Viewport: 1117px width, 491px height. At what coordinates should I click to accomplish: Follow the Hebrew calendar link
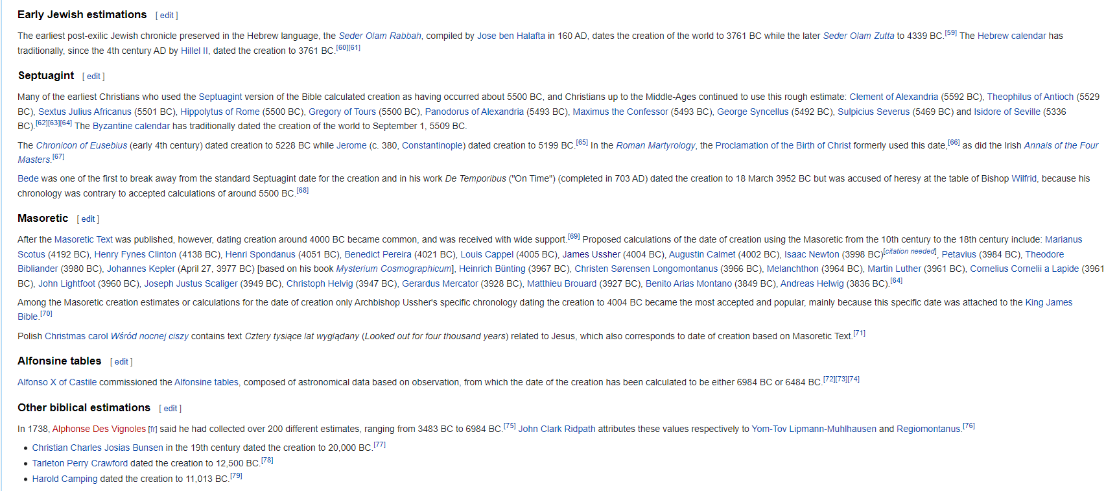[1011, 36]
